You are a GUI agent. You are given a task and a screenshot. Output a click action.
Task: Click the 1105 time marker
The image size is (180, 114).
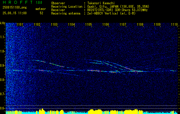pyautogui.click(x=89, y=24)
